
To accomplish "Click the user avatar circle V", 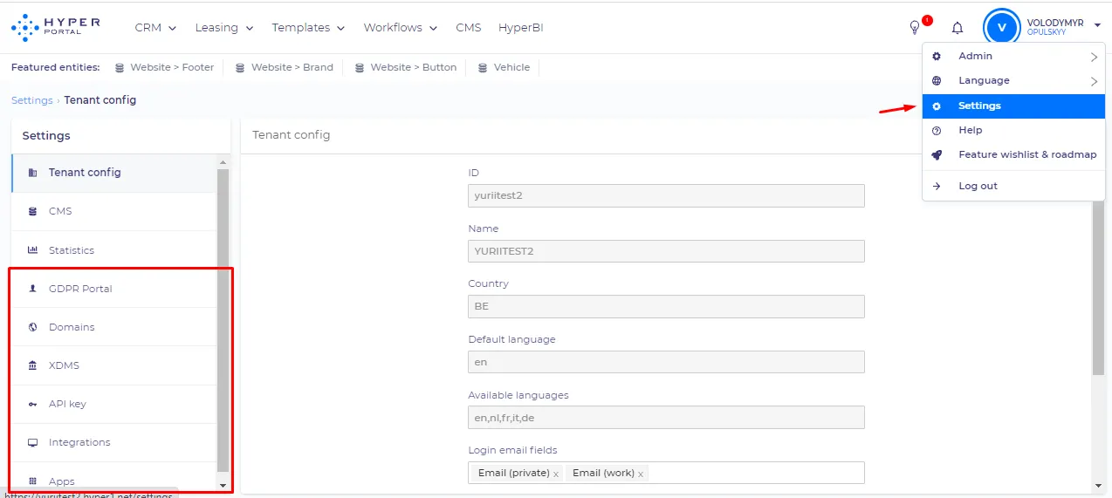I will (1001, 27).
